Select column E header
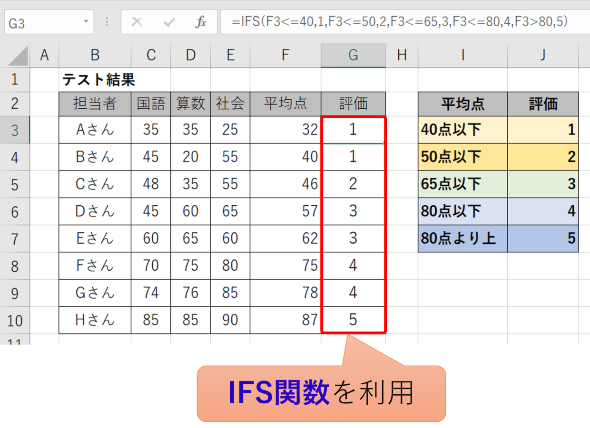 click(230, 56)
